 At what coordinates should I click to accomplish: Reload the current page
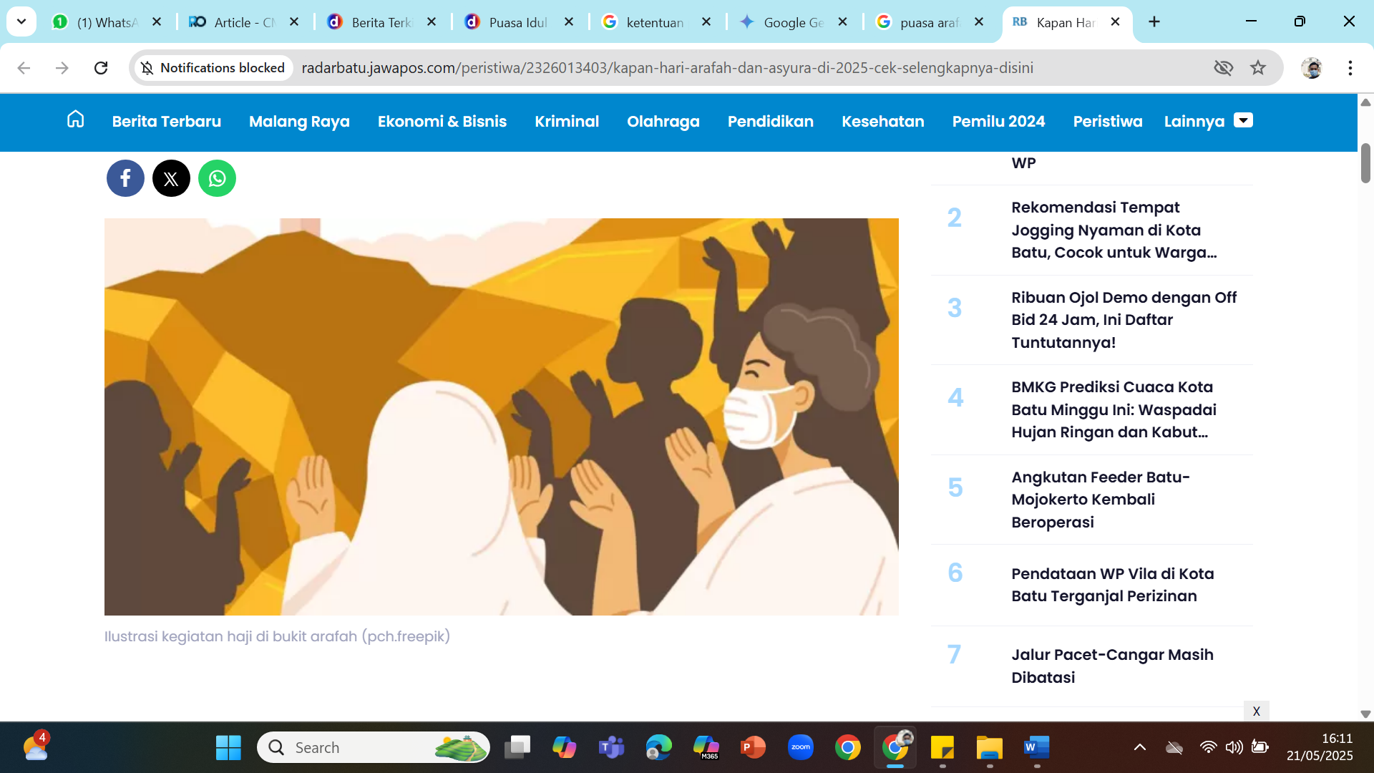click(x=101, y=67)
